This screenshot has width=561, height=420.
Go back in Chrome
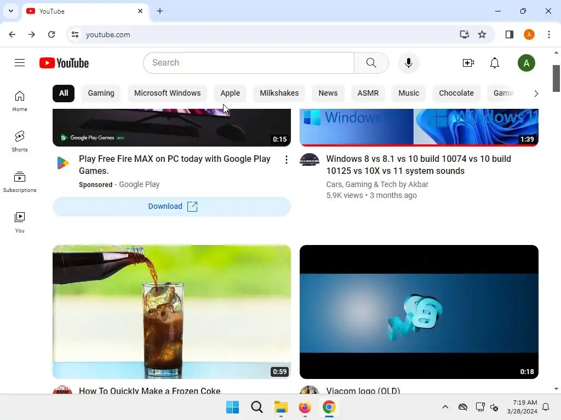tap(12, 34)
